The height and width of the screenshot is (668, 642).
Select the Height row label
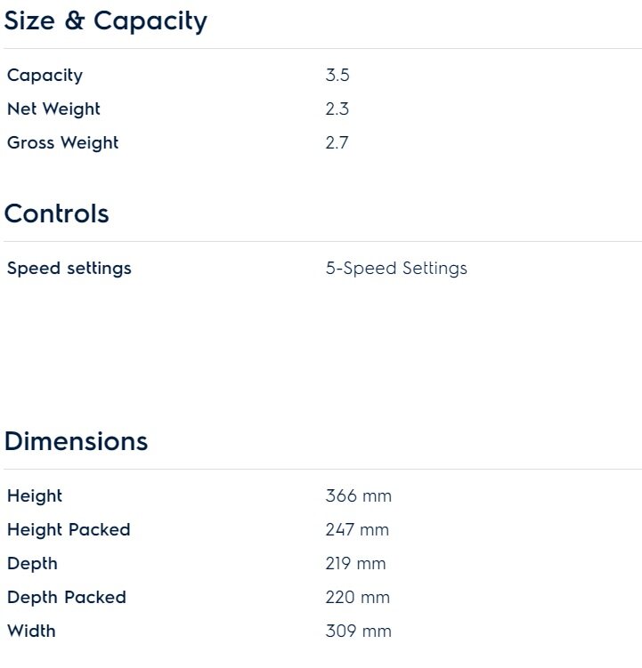(x=35, y=496)
